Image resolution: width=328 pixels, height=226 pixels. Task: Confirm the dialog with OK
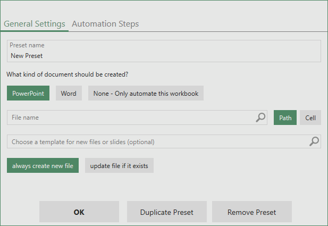79,212
